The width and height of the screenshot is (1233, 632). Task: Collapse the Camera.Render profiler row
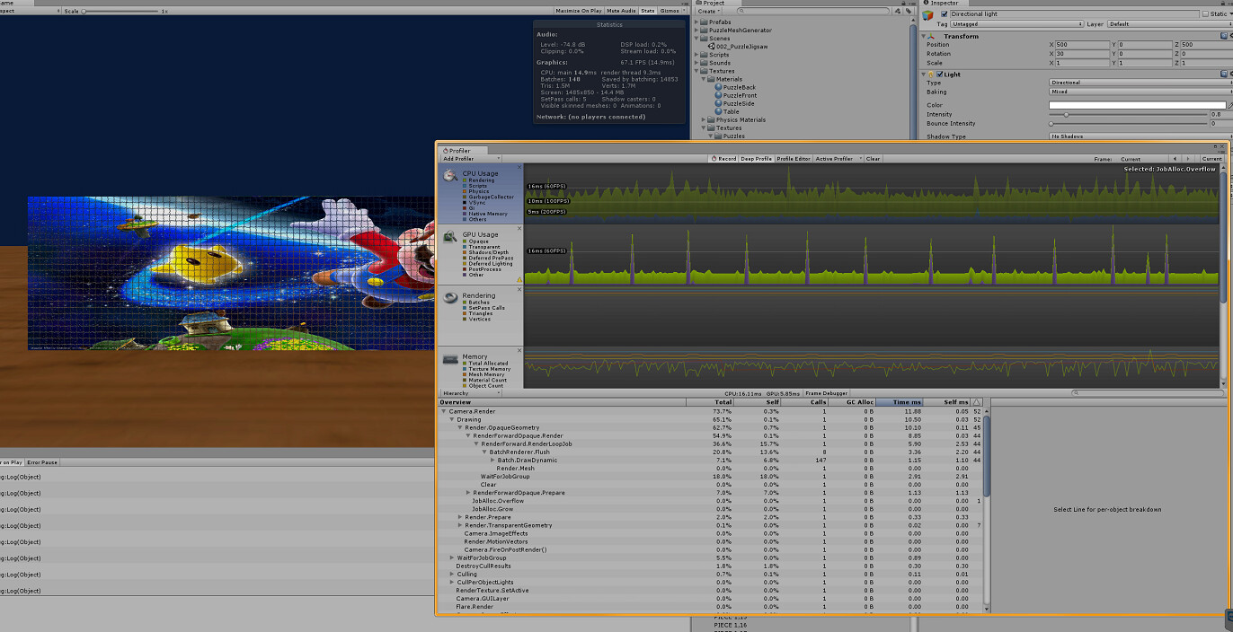pyautogui.click(x=443, y=411)
